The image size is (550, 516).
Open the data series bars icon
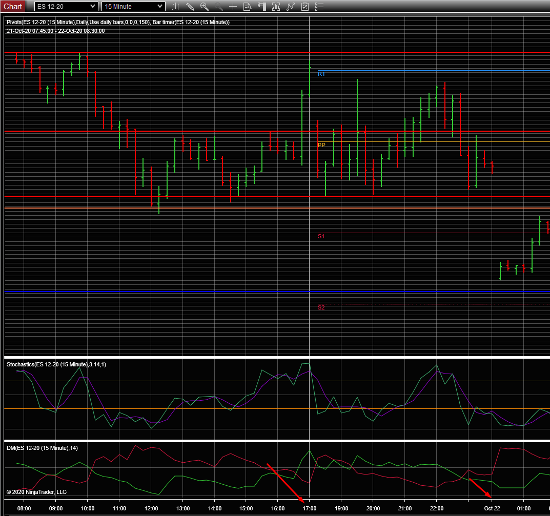276,6
